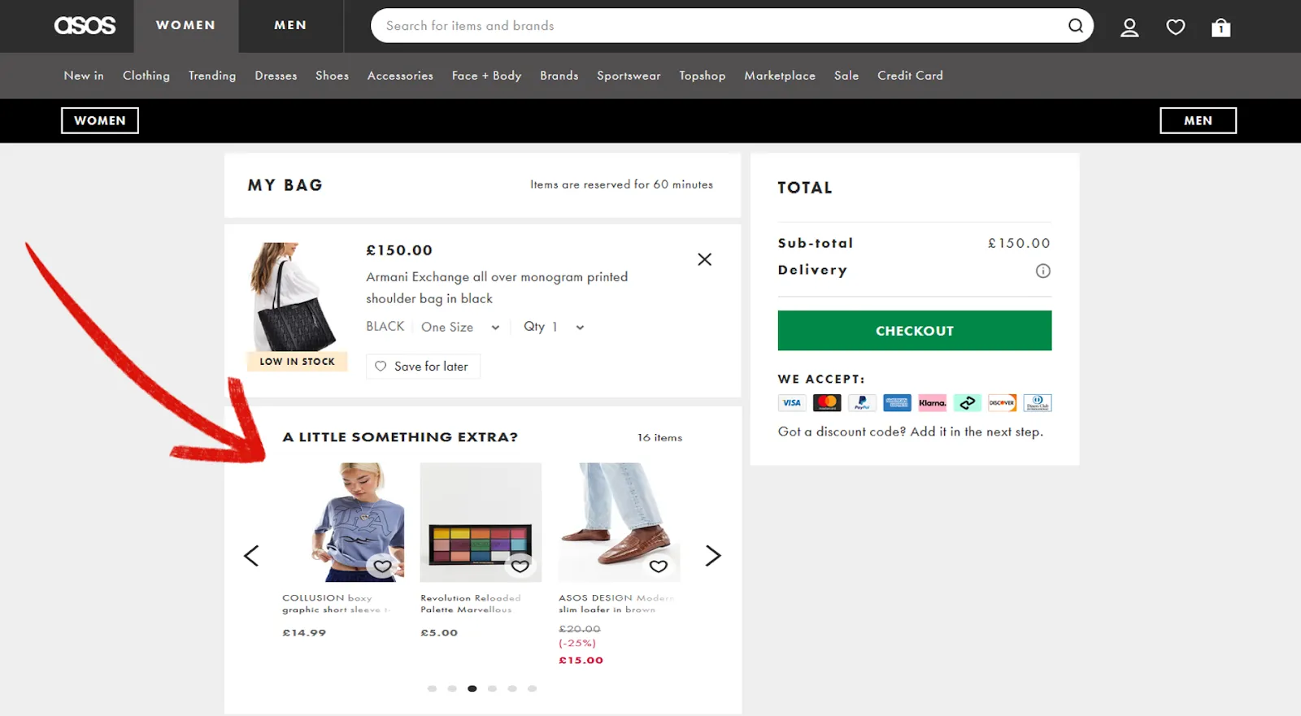Open the Dresses menu item

click(x=276, y=76)
